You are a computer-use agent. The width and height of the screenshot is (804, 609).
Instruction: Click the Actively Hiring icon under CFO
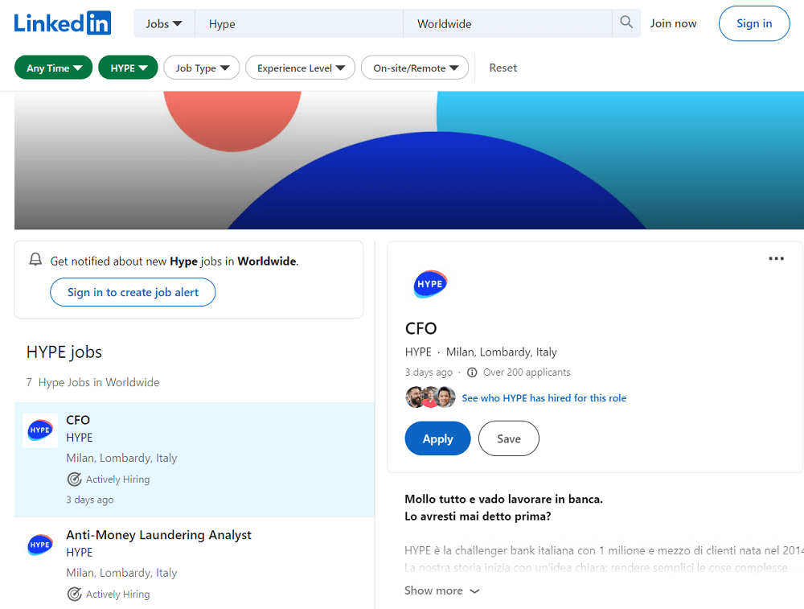74,479
